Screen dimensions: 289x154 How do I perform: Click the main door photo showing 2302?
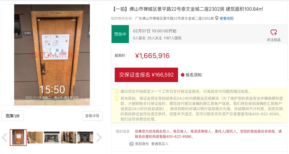(52, 55)
